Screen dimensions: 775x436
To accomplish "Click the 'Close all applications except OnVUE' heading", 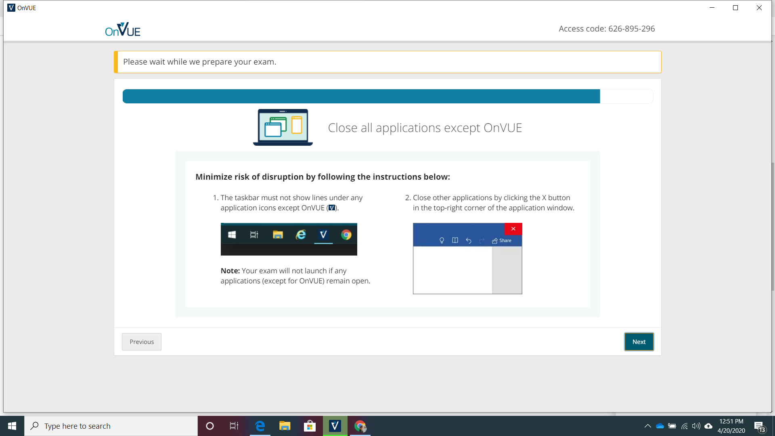I will 425,128.
